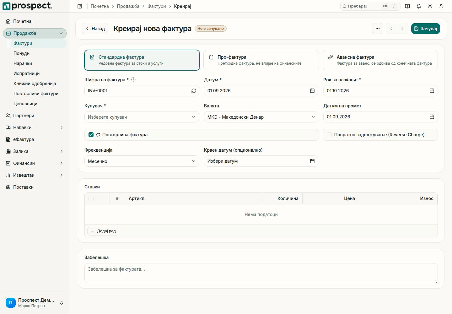Click the info icon beside Шифра на фактура
The image size is (452, 314).
click(133, 79)
